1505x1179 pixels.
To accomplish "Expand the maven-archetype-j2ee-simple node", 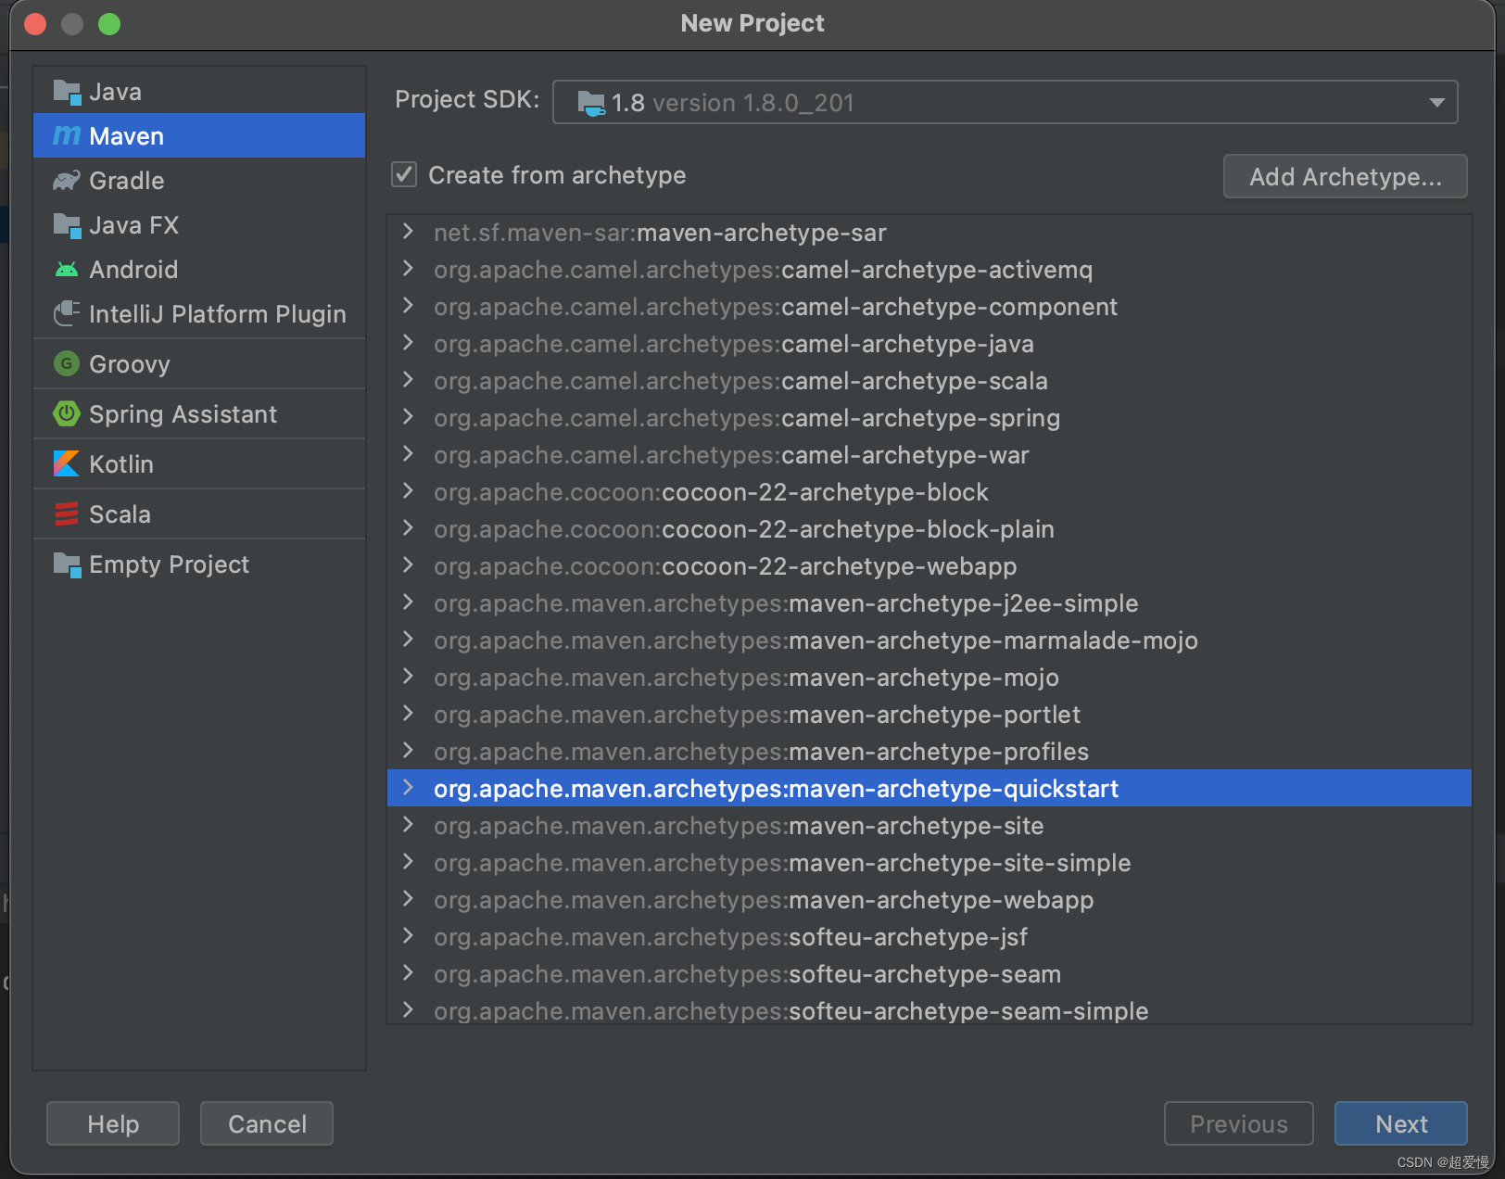I will [408, 602].
